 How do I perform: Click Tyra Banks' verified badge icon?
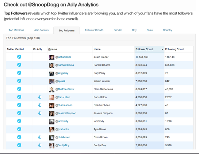[19, 129]
